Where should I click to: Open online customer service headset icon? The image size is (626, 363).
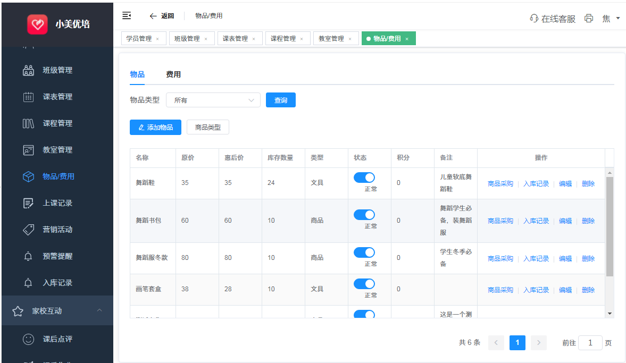534,19
